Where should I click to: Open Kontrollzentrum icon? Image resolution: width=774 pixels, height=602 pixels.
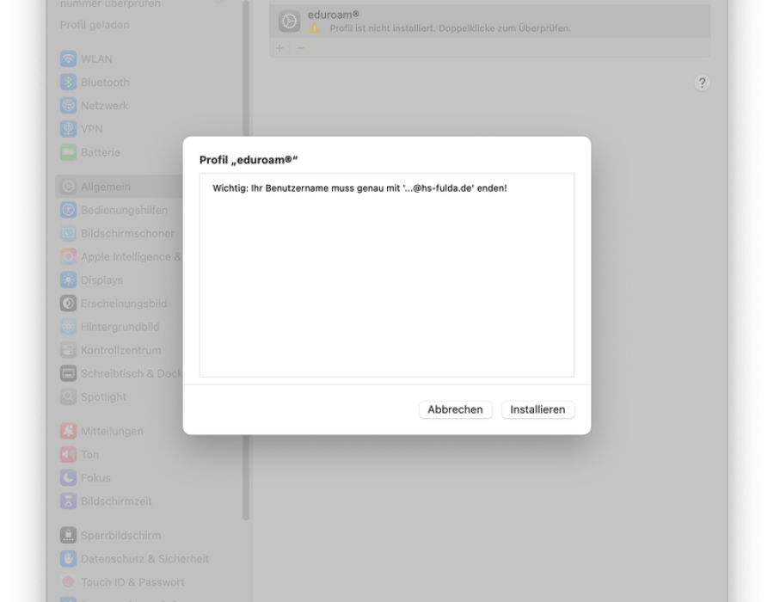(68, 350)
